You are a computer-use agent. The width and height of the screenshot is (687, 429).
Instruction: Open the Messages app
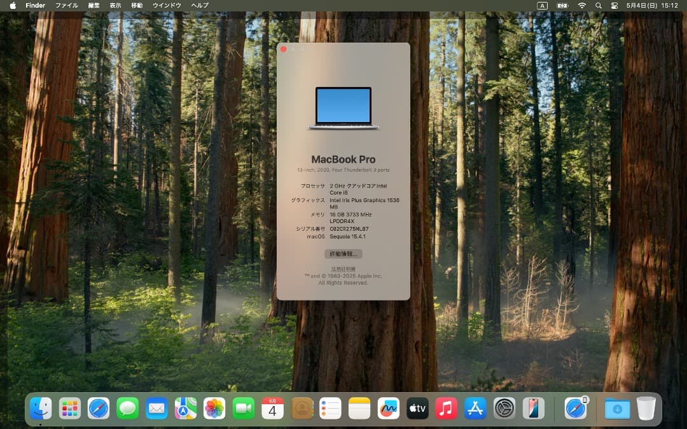click(x=127, y=409)
